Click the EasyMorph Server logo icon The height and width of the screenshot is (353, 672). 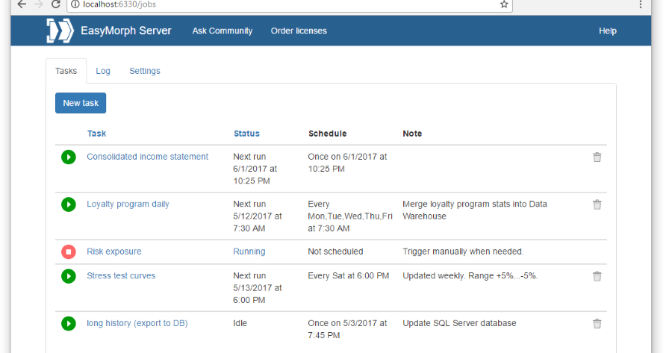(x=59, y=31)
